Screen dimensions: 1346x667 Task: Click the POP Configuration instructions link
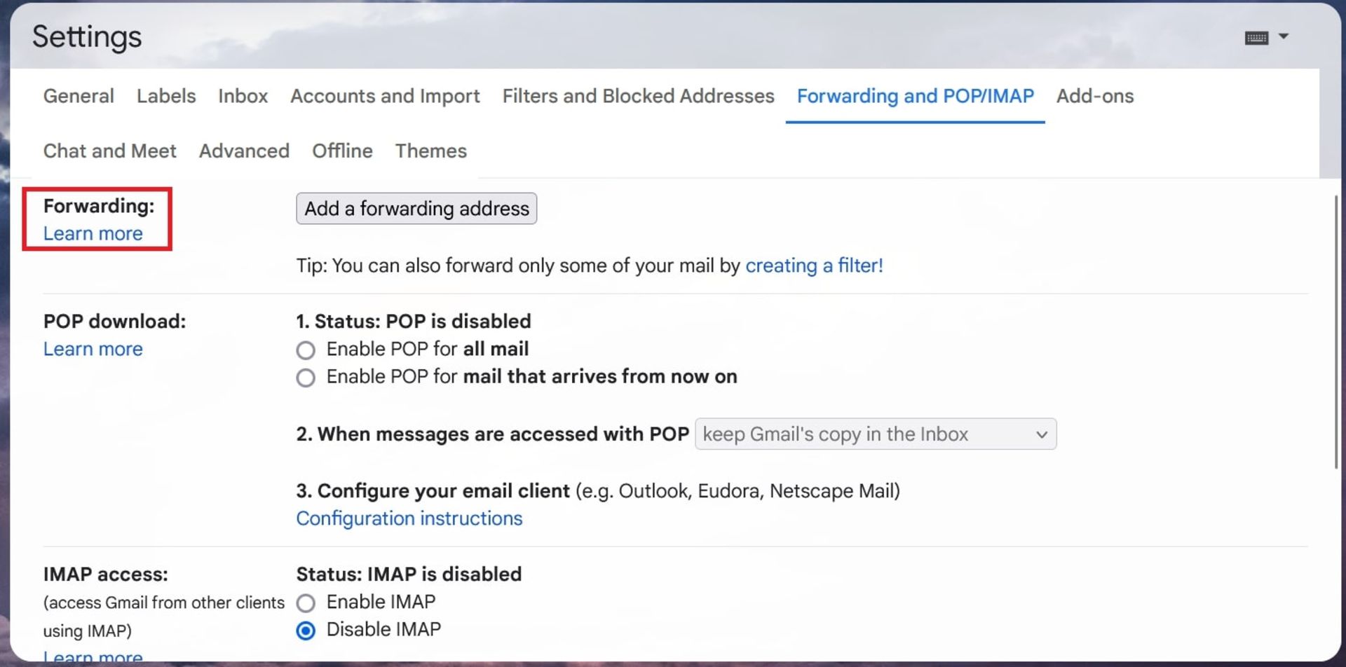click(x=409, y=518)
